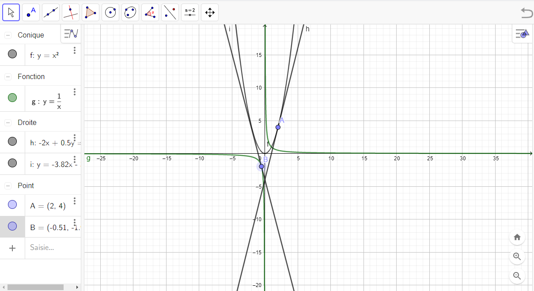Choose the Ellipse conic tool
Image resolution: width=534 pixels, height=291 pixels.
(130, 12)
